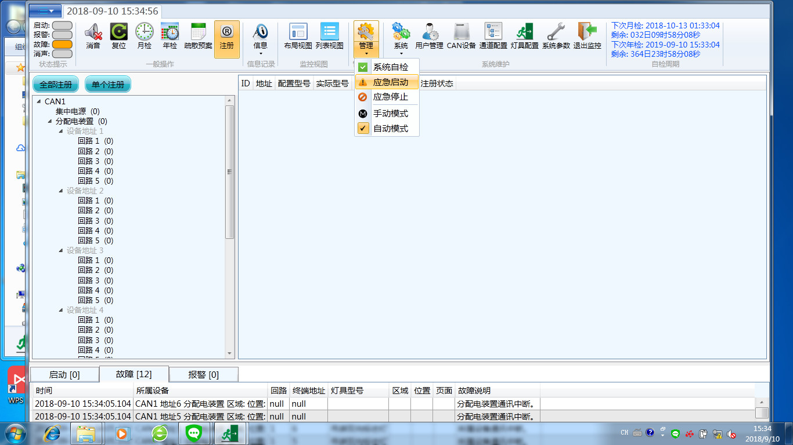Click 退出监控 exit monitoring icon
The width and height of the screenshot is (793, 445).
(x=587, y=36)
